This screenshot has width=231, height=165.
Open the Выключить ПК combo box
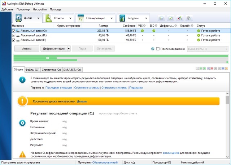(207, 49)
